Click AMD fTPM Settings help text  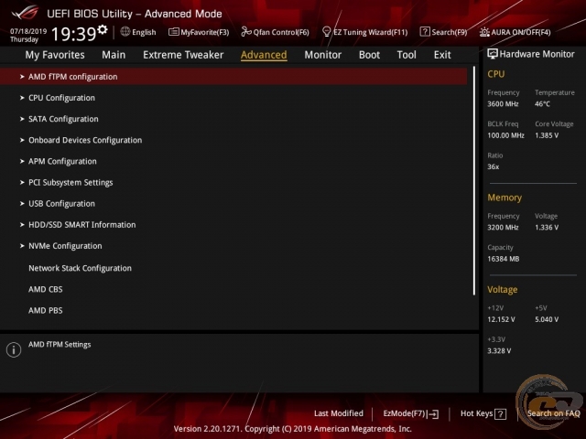coord(60,345)
